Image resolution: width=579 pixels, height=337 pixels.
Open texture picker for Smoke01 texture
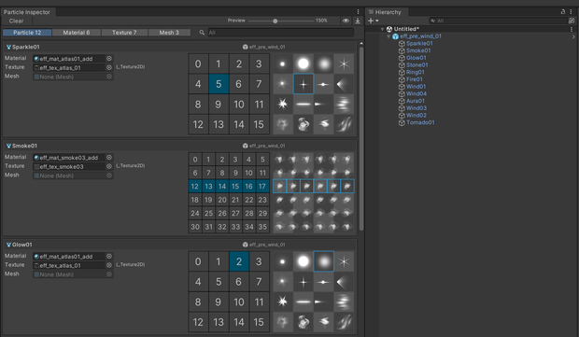(x=109, y=166)
